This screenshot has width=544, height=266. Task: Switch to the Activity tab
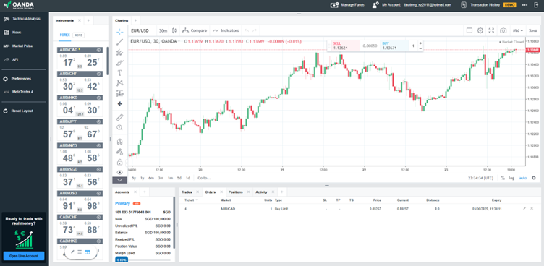262,192
